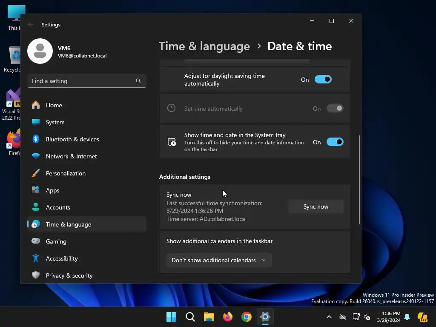436x327 pixels.
Task: Select Apps in settings sidebar
Action: [87, 190]
